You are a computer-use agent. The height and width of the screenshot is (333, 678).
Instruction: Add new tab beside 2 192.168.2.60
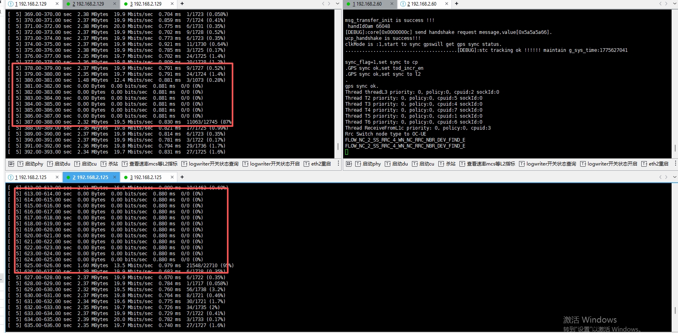[457, 4]
